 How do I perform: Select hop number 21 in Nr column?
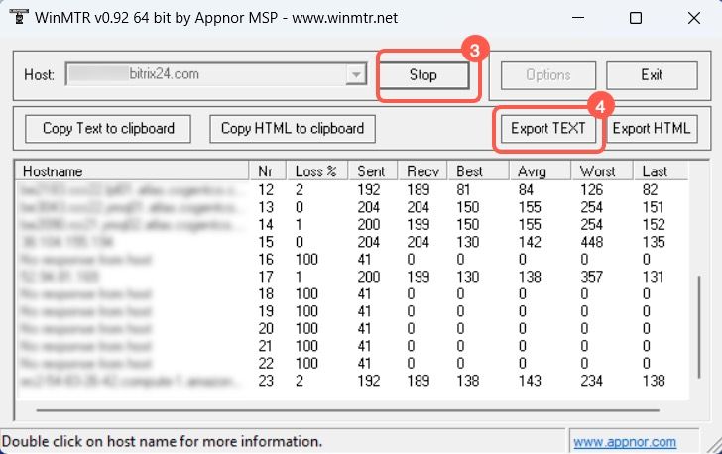(x=266, y=346)
